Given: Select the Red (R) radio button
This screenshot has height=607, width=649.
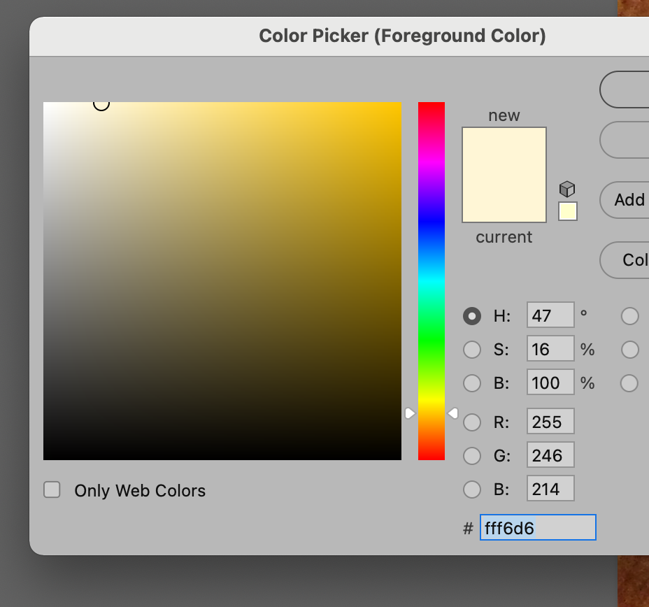Looking at the screenshot, I should (472, 421).
